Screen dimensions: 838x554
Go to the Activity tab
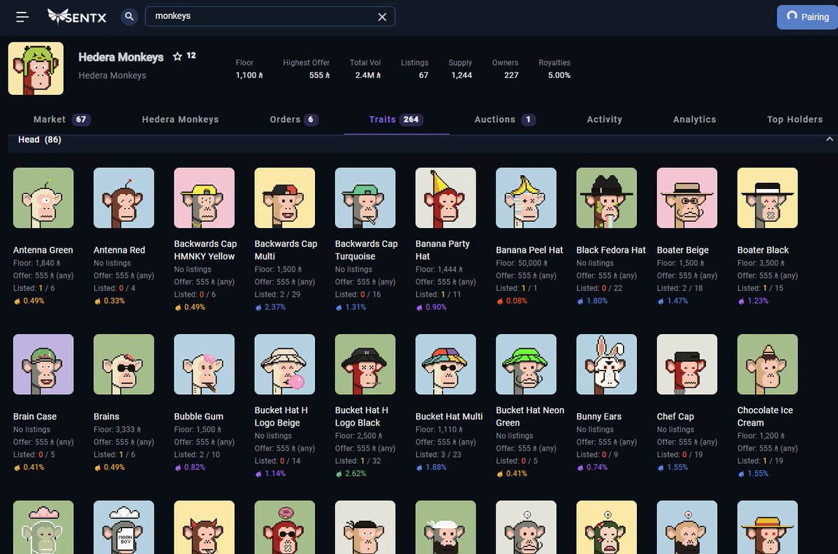click(x=605, y=119)
